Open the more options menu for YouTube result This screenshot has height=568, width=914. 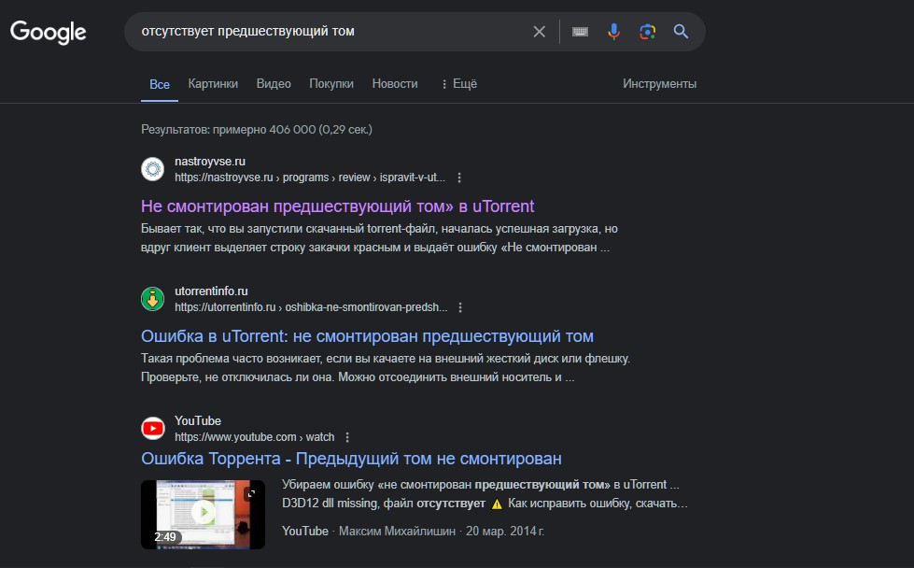(x=347, y=437)
